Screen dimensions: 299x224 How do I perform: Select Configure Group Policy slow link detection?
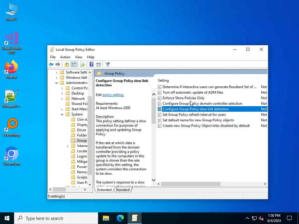[212, 109]
